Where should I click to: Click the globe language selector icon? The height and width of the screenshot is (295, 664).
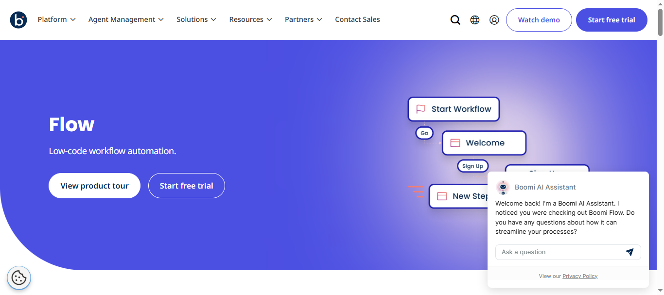(x=475, y=20)
